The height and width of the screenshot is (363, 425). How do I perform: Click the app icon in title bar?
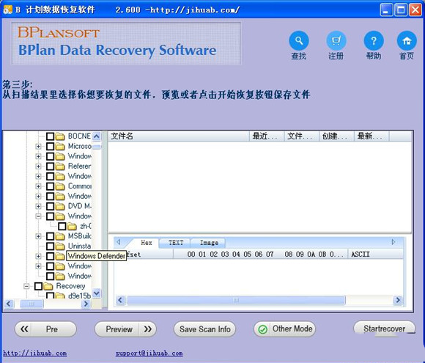[x=7, y=10]
